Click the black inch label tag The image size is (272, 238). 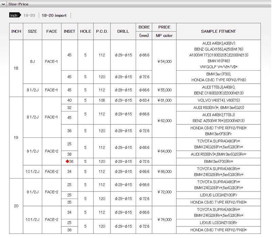point(14,15)
